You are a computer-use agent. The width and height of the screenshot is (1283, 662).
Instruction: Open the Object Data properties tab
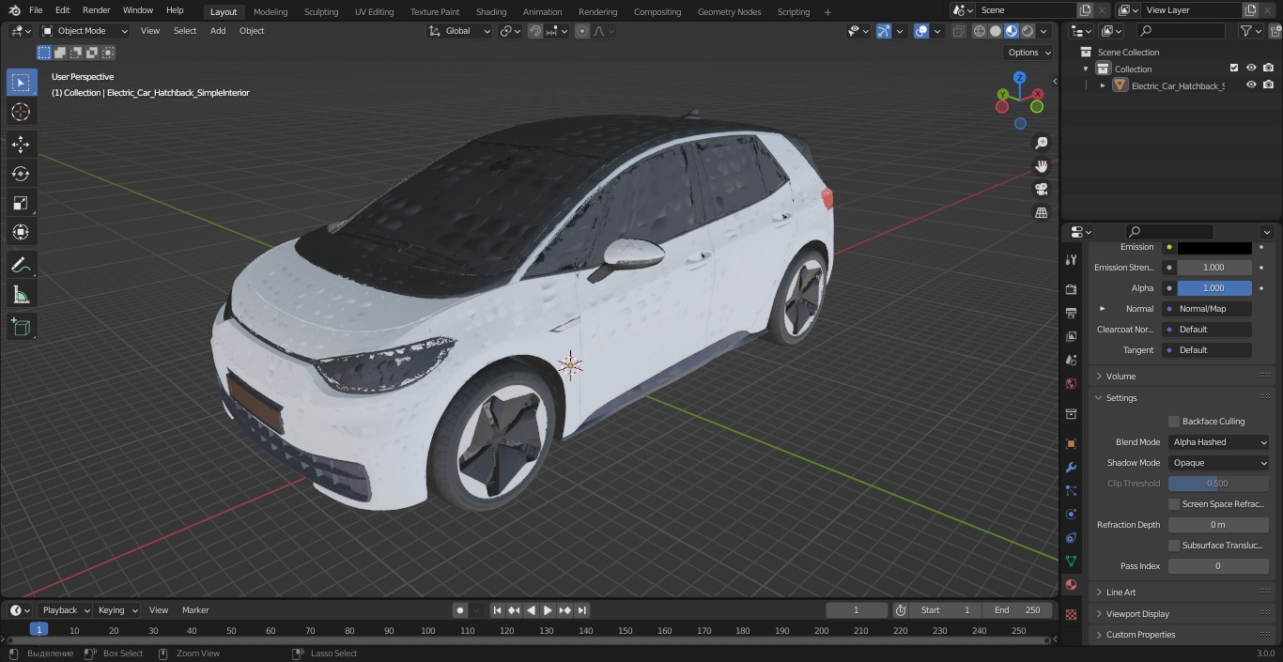(x=1071, y=562)
